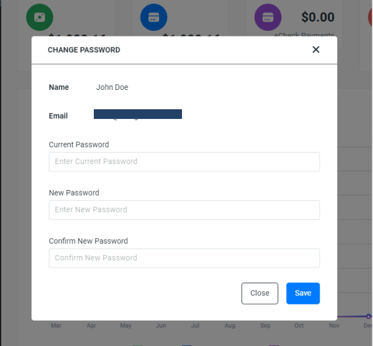The width and height of the screenshot is (373, 346).
Task: Click the redacted email address value
Action: click(138, 114)
